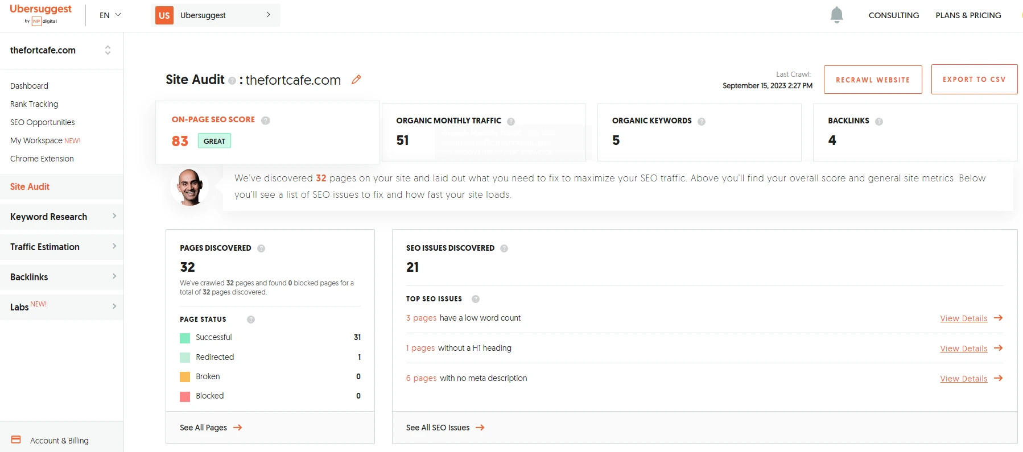This screenshot has height=452, width=1023.
Task: Click help icon beside Page Status
Action: pyautogui.click(x=251, y=320)
